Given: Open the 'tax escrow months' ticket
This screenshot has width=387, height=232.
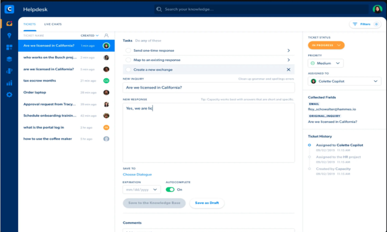Looking at the screenshot, I should pyautogui.click(x=67, y=81).
